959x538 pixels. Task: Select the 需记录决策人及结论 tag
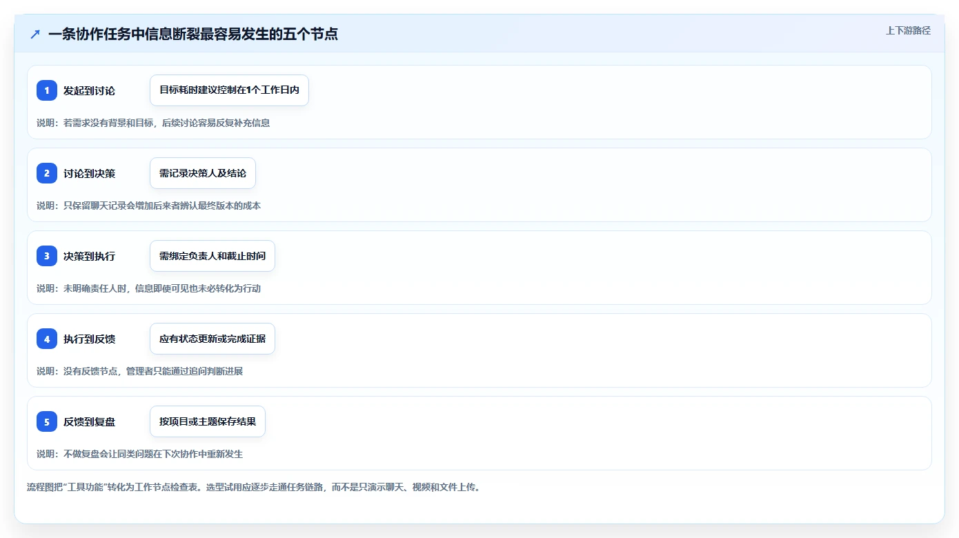pos(203,173)
